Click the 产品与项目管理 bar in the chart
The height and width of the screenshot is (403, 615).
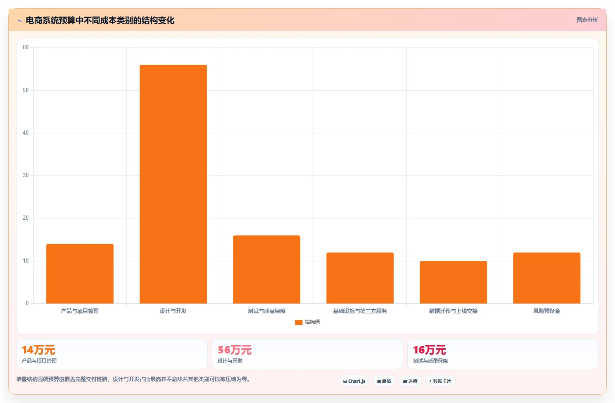(80, 274)
